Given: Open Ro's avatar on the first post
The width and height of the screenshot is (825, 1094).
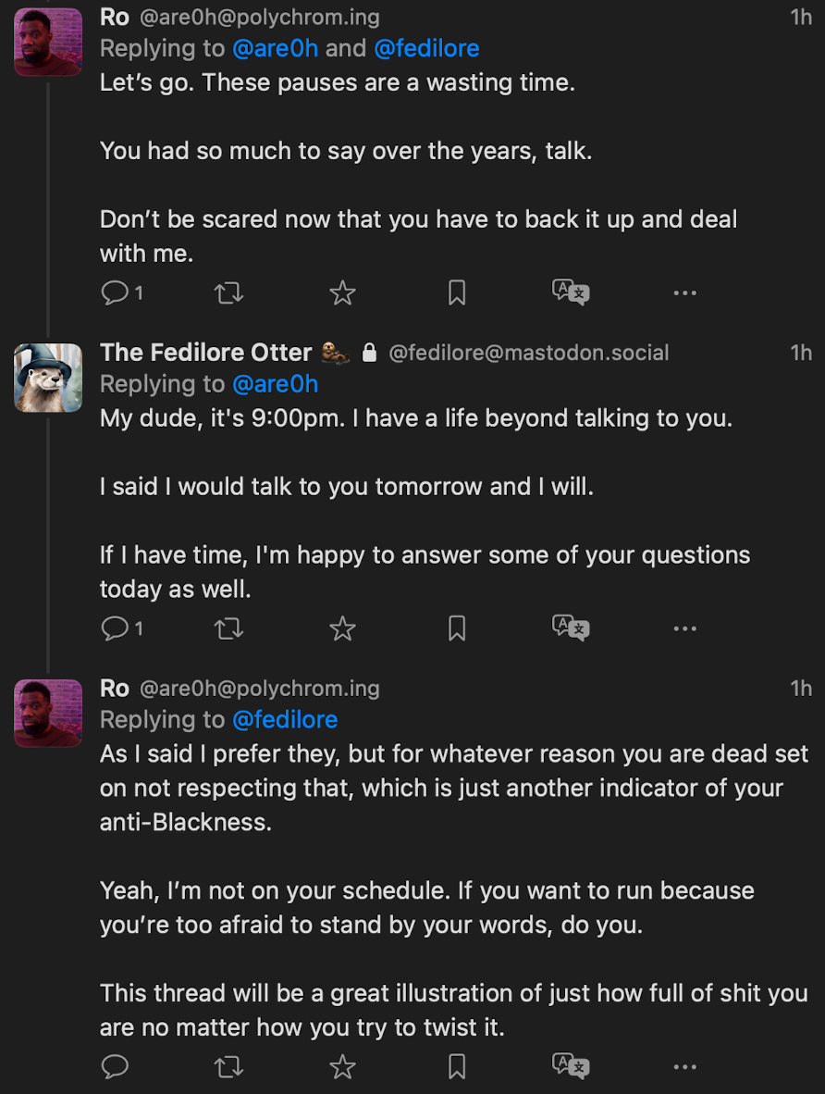Looking at the screenshot, I should (x=48, y=42).
